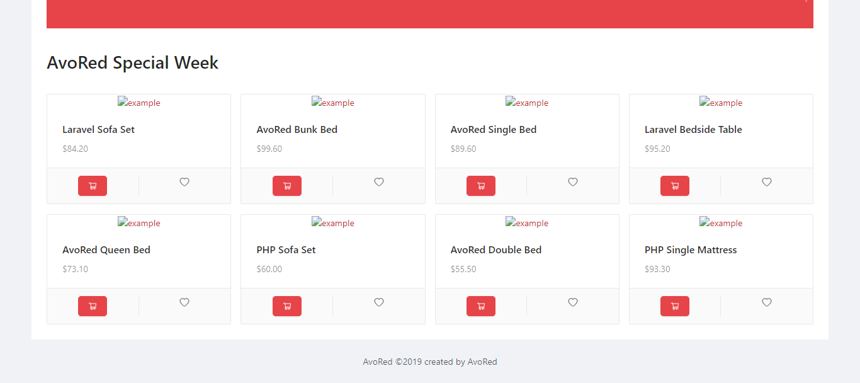This screenshot has height=383, width=860.
Task: Add PHP Sofa Set to cart
Action: coord(286,306)
